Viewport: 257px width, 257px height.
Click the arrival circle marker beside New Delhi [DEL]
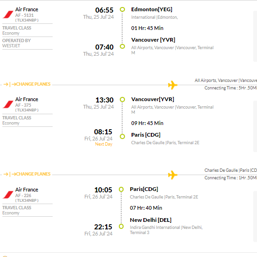[x=121, y=227]
